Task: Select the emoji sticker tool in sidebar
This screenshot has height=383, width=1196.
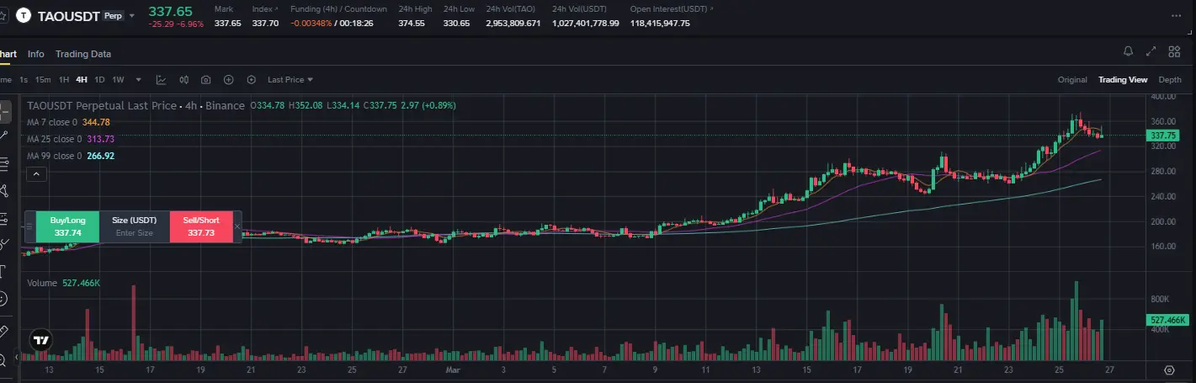Action: pos(3,298)
